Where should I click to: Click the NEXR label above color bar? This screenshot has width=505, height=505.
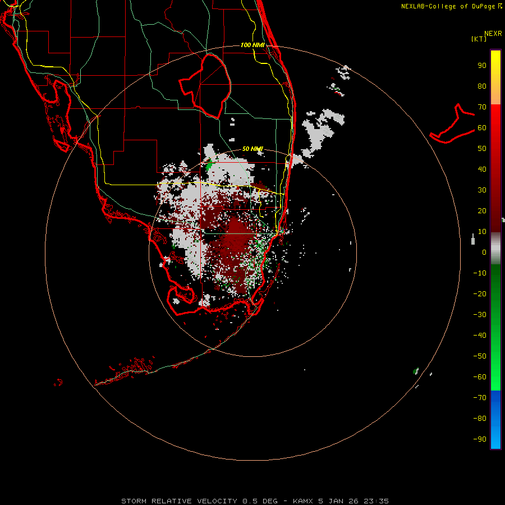(493, 34)
